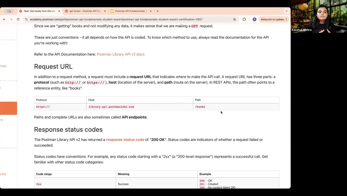Image resolution: width=347 pixels, height=196 pixels.
Task: Bookmark this page with the star icon
Action: click(x=235, y=19)
